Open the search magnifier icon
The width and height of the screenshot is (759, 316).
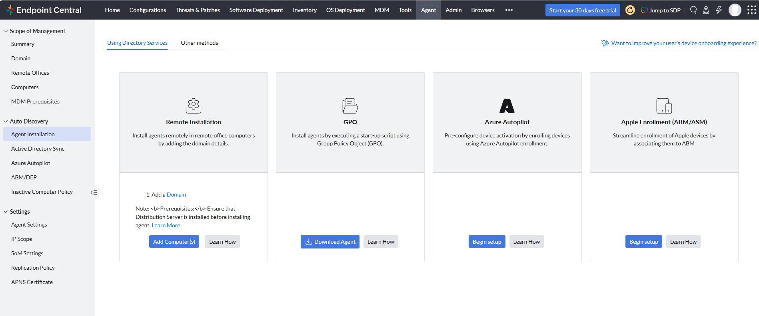pyautogui.click(x=693, y=10)
